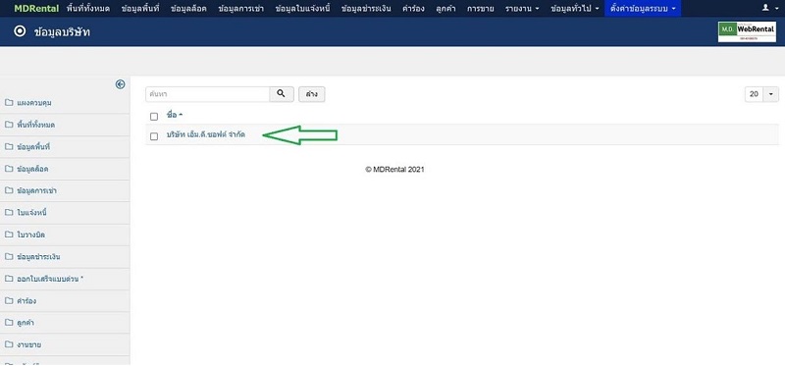Click the folder icon beside sidebar พื้นที่ทั้งหมด
The width and height of the screenshot is (785, 366).
pyautogui.click(x=9, y=125)
